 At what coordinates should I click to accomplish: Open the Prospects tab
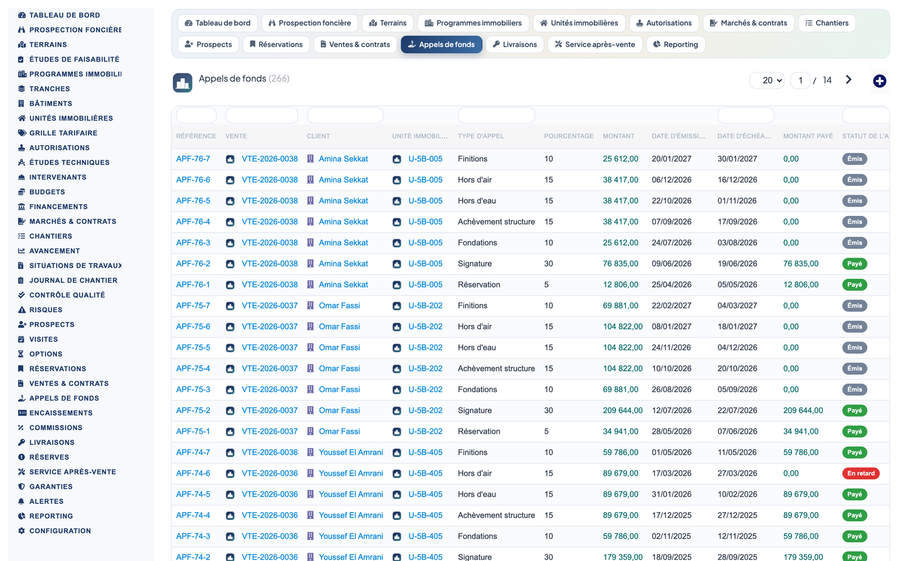coord(208,45)
